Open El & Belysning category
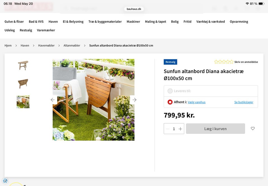Image resolution: width=268 pixels, height=186 pixels. [x=73, y=21]
